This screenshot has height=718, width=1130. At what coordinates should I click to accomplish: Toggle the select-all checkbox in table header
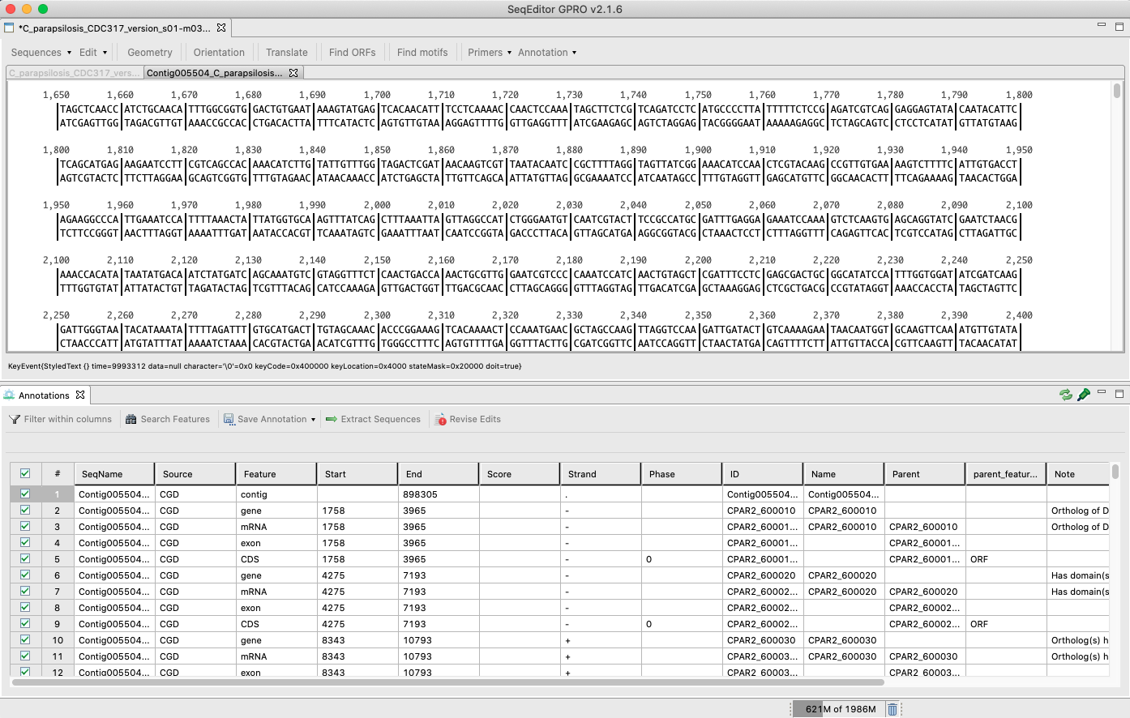[x=25, y=474]
